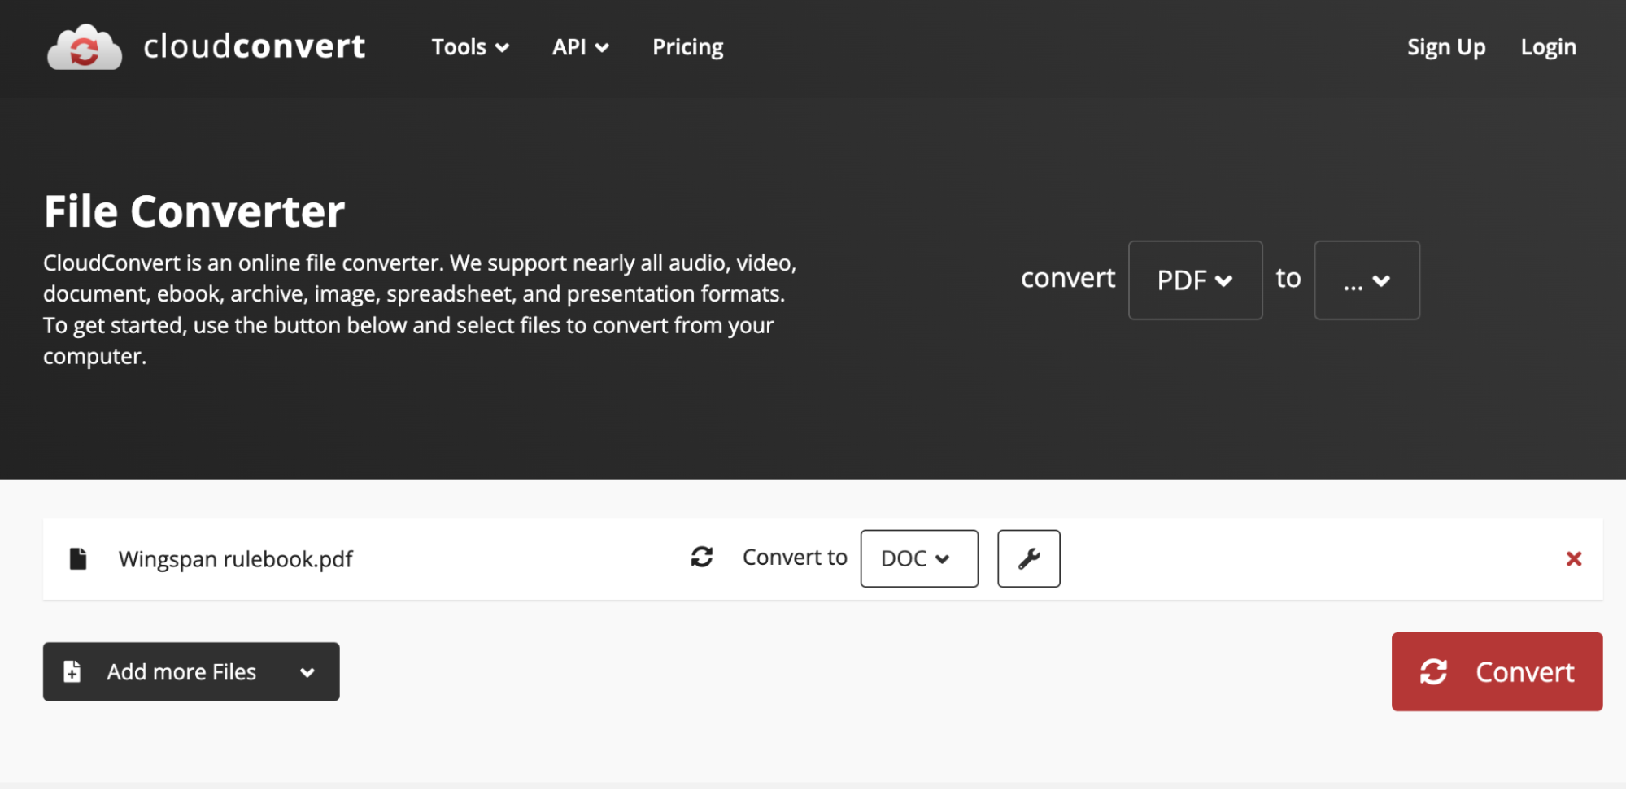Click the Add more Files button
The height and width of the screenshot is (790, 1626).
click(x=191, y=671)
